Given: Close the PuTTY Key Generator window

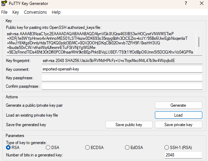Looking at the screenshot, I should point(202,3).
